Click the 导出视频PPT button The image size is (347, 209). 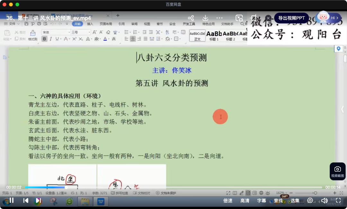[x=291, y=18]
